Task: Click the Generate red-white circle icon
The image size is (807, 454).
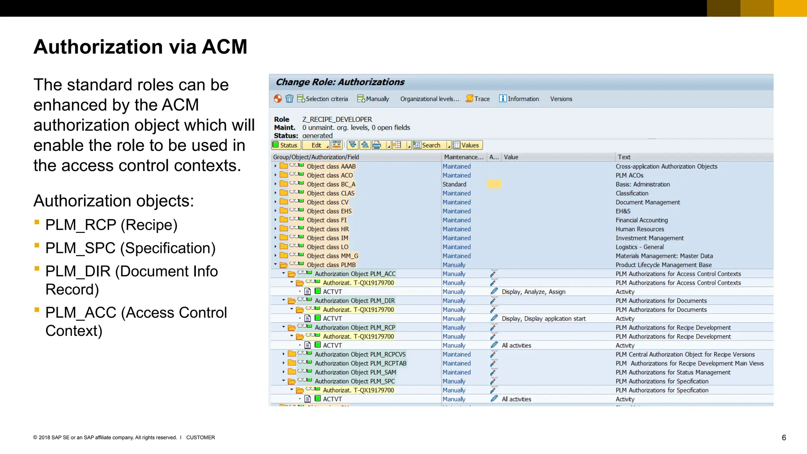Action: point(278,99)
